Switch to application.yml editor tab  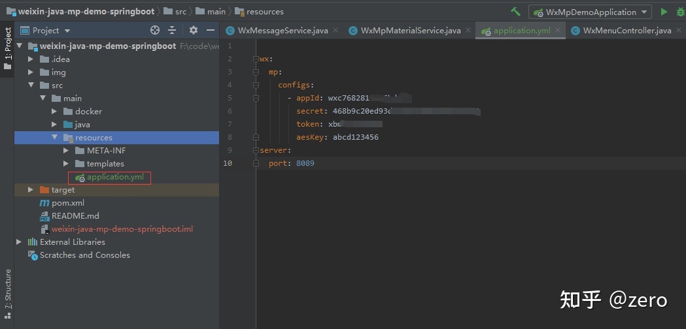point(522,31)
